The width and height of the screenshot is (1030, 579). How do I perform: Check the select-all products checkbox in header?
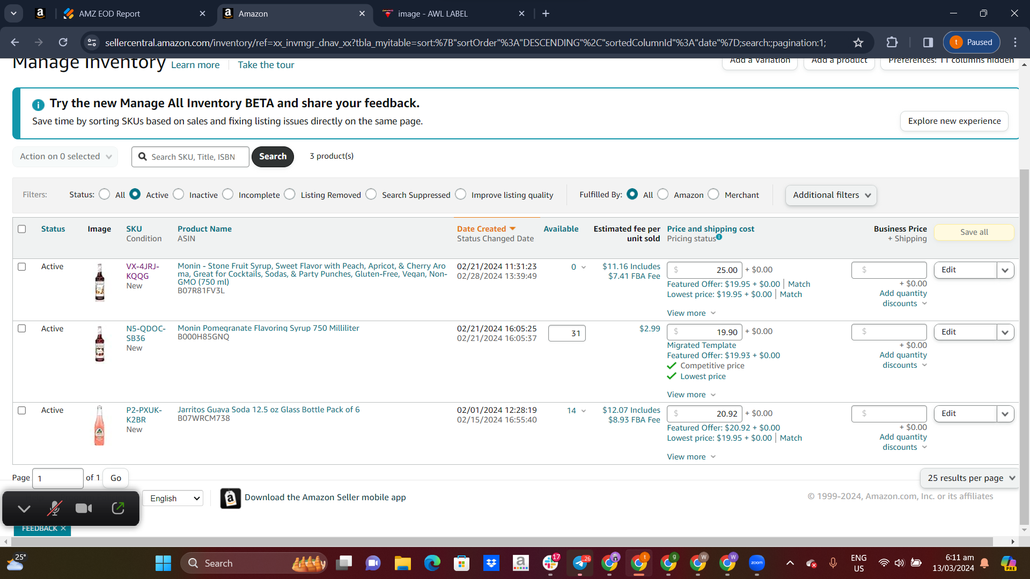click(x=22, y=229)
